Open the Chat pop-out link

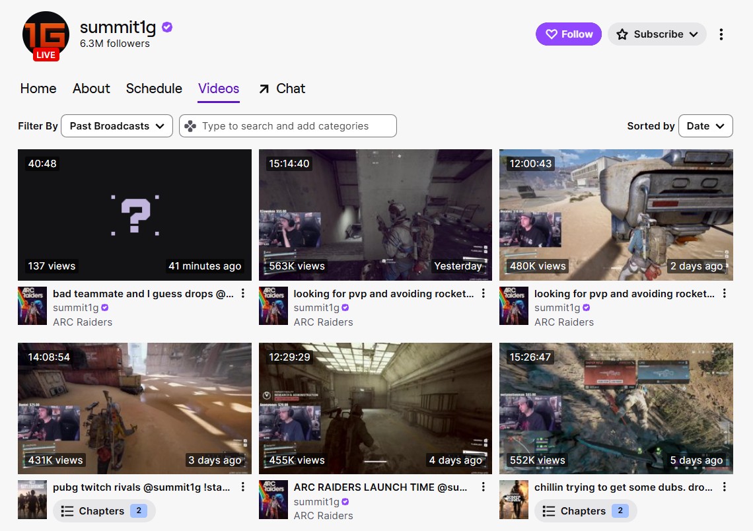(x=282, y=88)
